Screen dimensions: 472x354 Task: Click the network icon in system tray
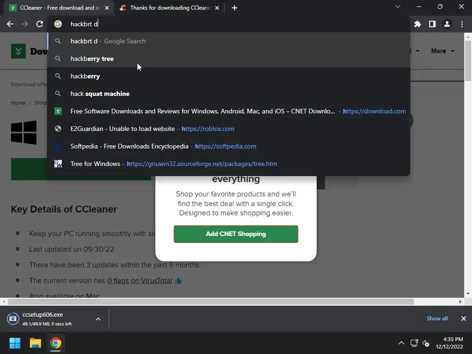point(414,343)
